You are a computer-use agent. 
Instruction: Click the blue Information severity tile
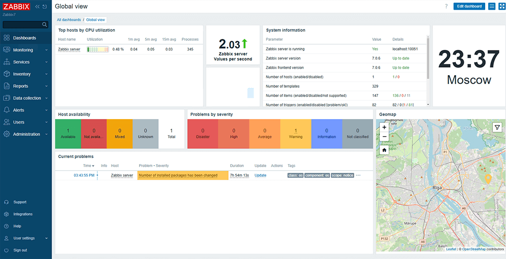[x=326, y=134]
